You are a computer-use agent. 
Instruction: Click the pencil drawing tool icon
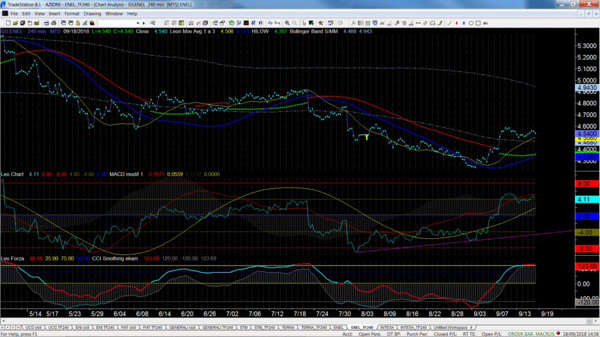[x=440, y=23]
